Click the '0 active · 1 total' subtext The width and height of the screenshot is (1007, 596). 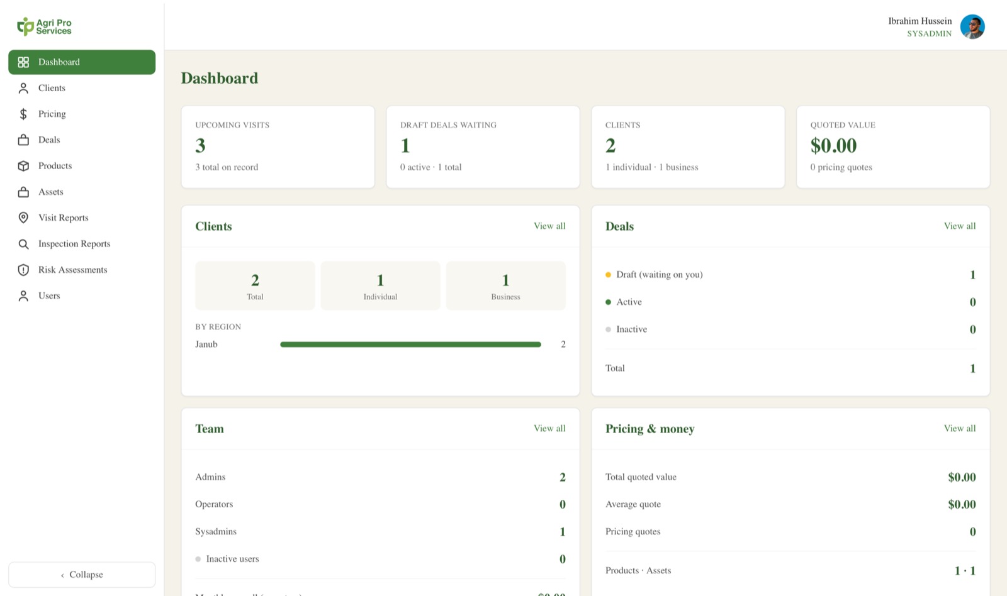430,167
